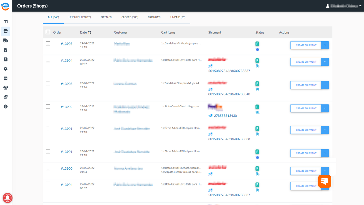Viewport: 364px width, 205px height.
Task: Tick the checkbox for order #13905
Action: 48,43
